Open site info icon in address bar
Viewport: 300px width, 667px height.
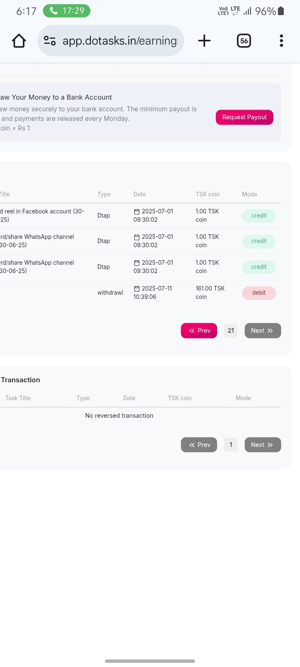[x=50, y=41]
